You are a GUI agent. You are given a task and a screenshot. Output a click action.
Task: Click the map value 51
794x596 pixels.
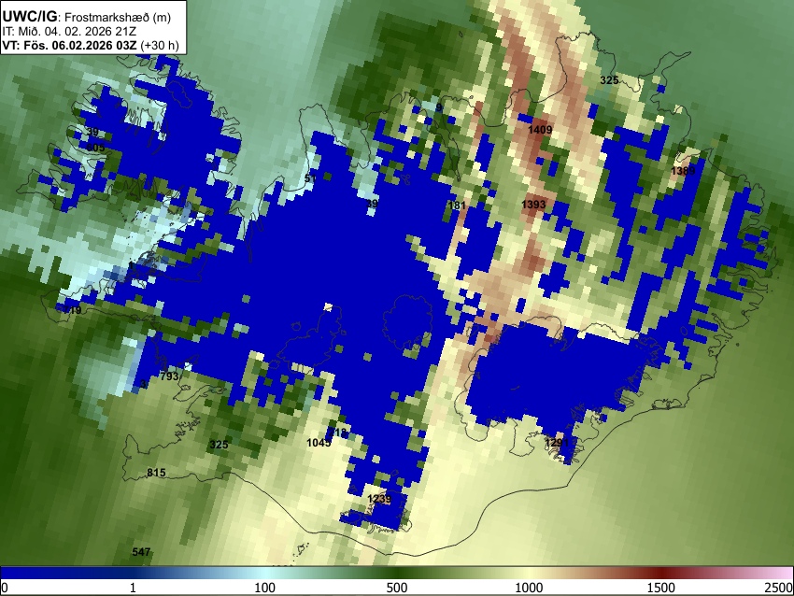[x=310, y=178]
